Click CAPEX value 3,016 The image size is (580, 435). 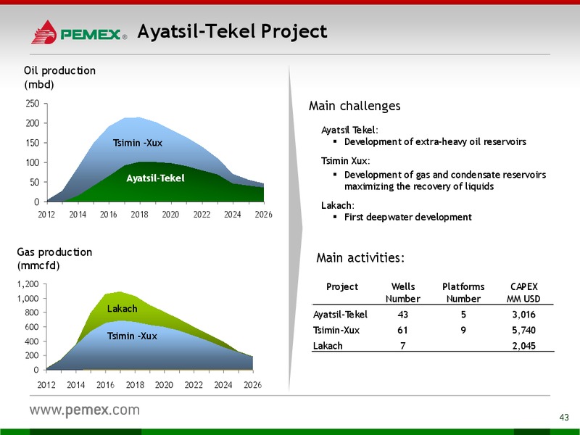point(523,315)
